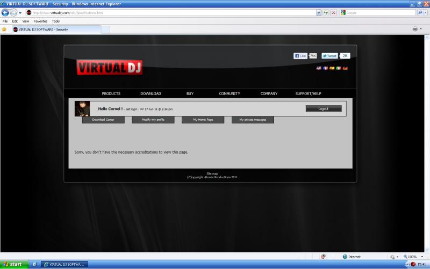Open the COMPANY navigation item
Viewport: 430px width, 269px height.
click(x=269, y=93)
